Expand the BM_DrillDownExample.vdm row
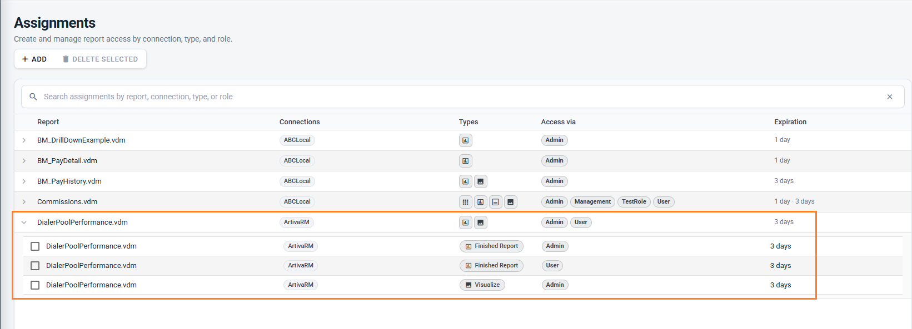Image resolution: width=912 pixels, height=329 pixels. pos(24,140)
